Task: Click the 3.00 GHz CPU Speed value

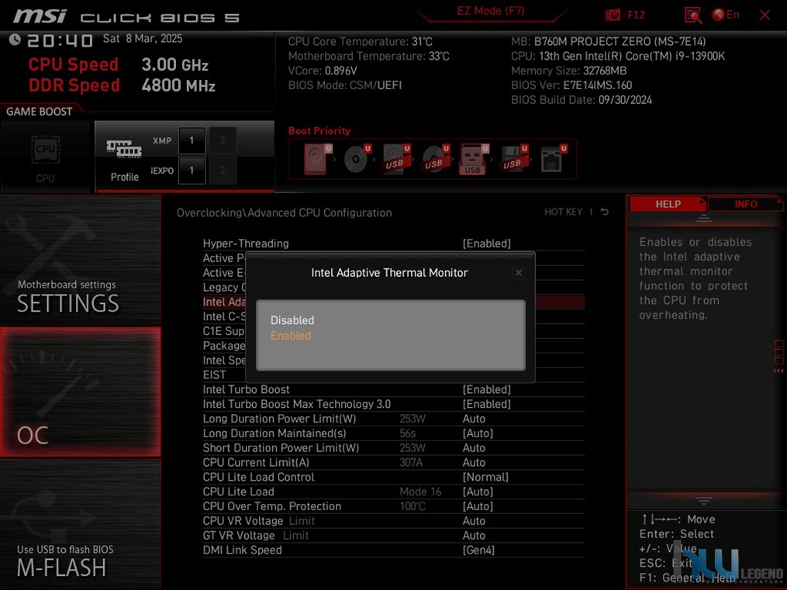Action: 174,64
